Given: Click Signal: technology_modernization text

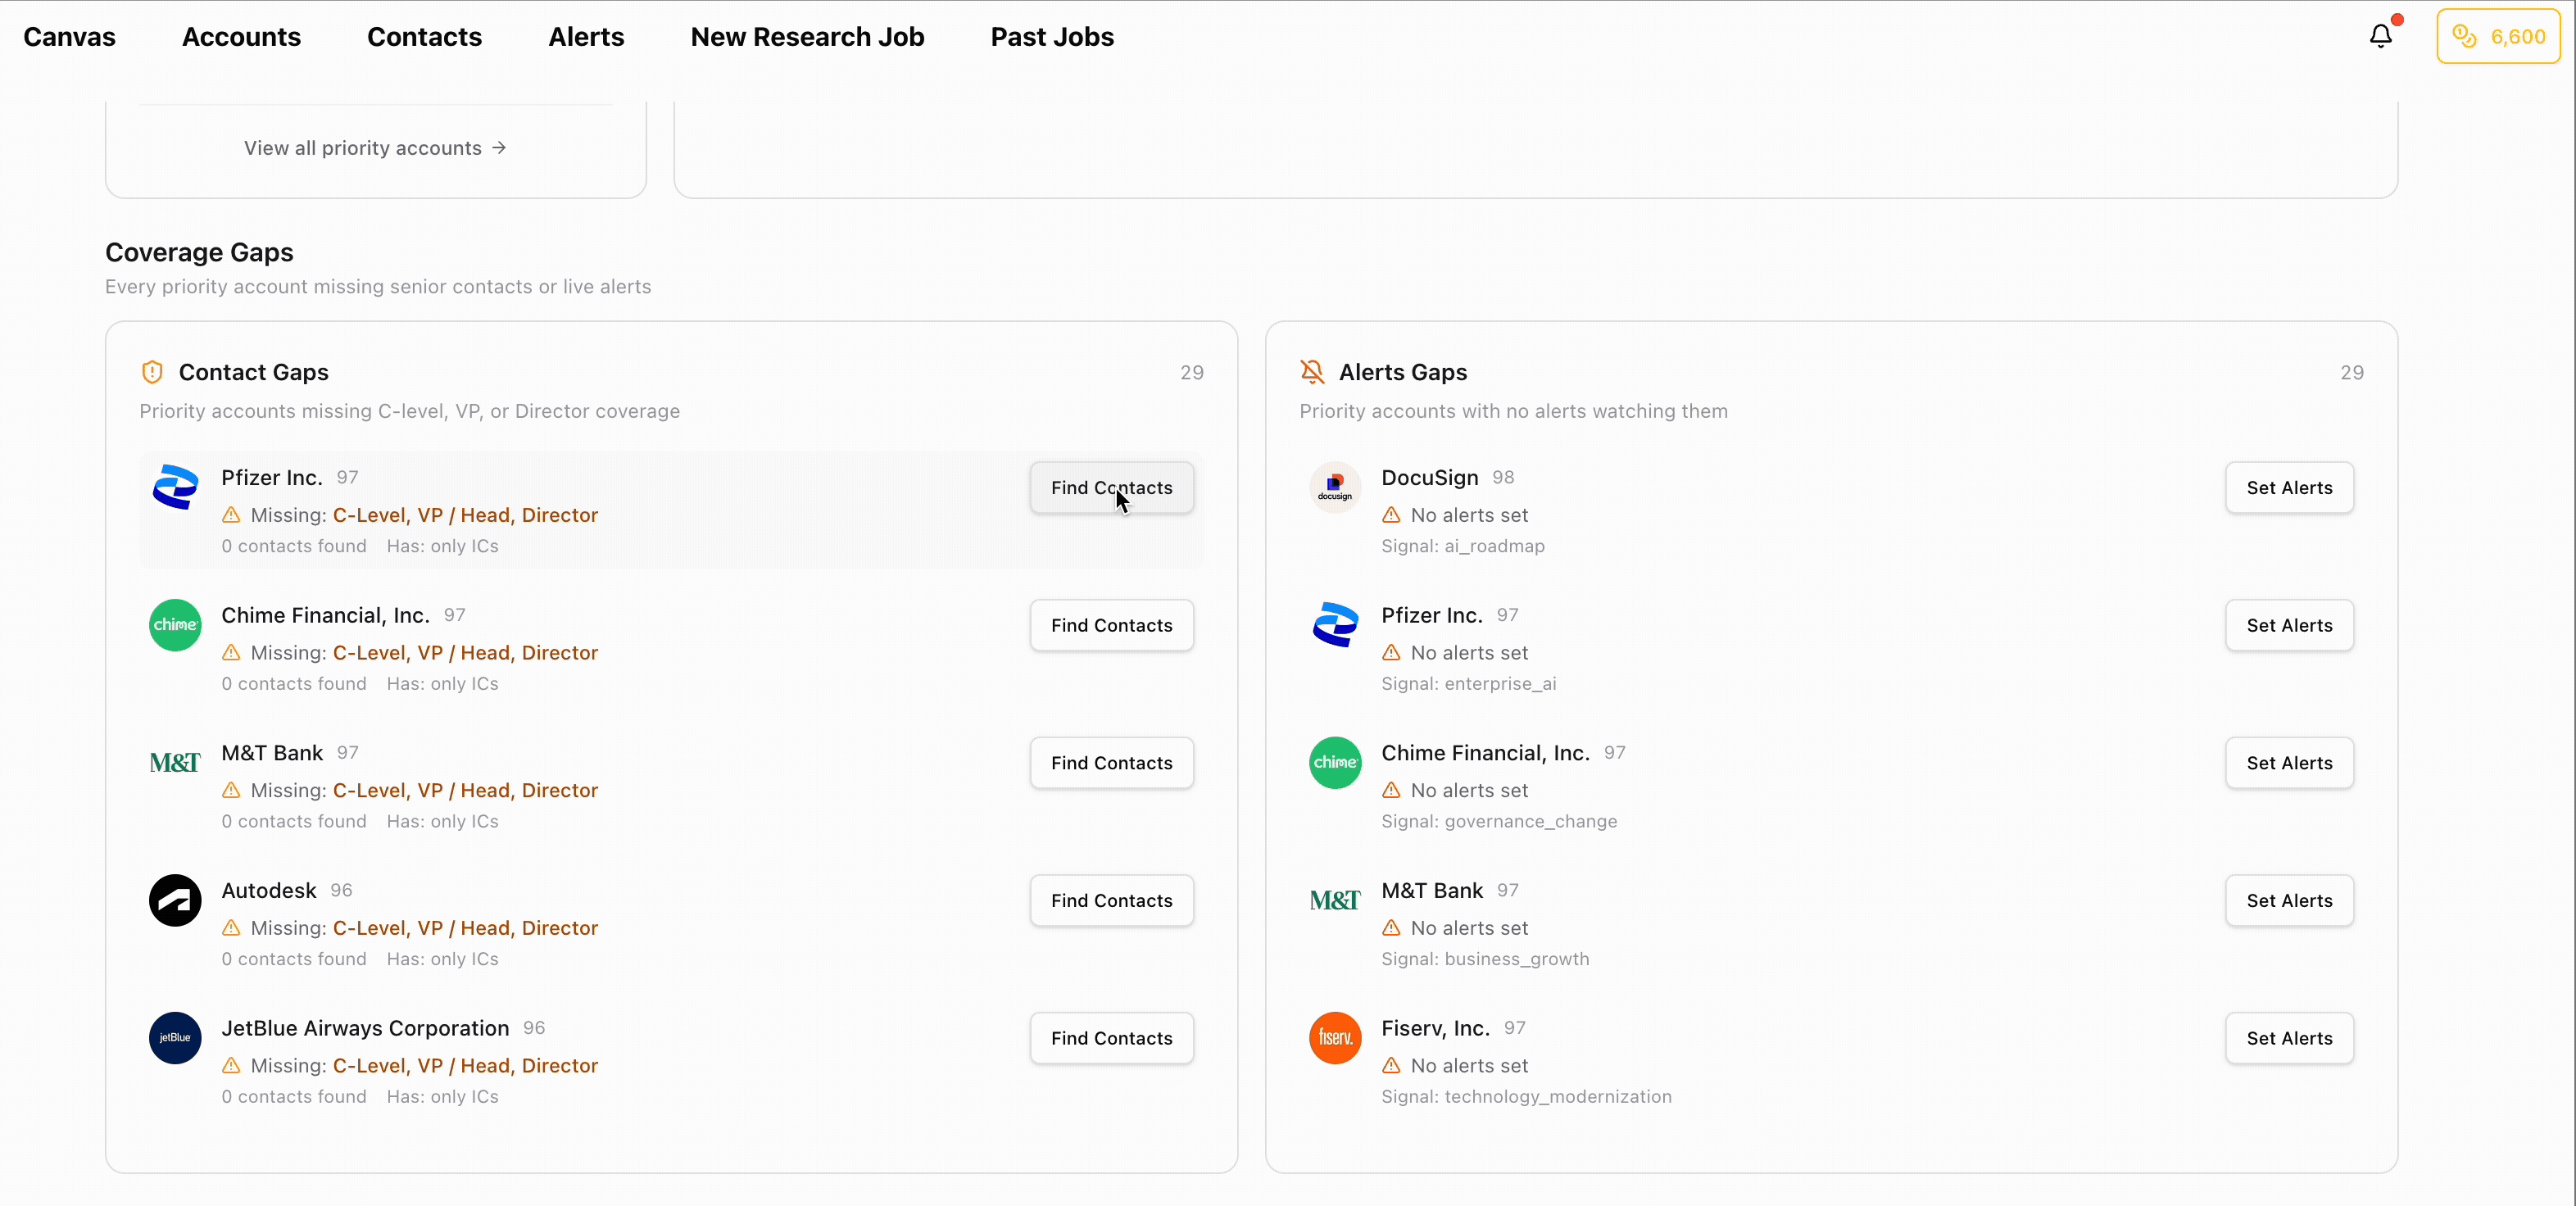Looking at the screenshot, I should (1526, 1097).
